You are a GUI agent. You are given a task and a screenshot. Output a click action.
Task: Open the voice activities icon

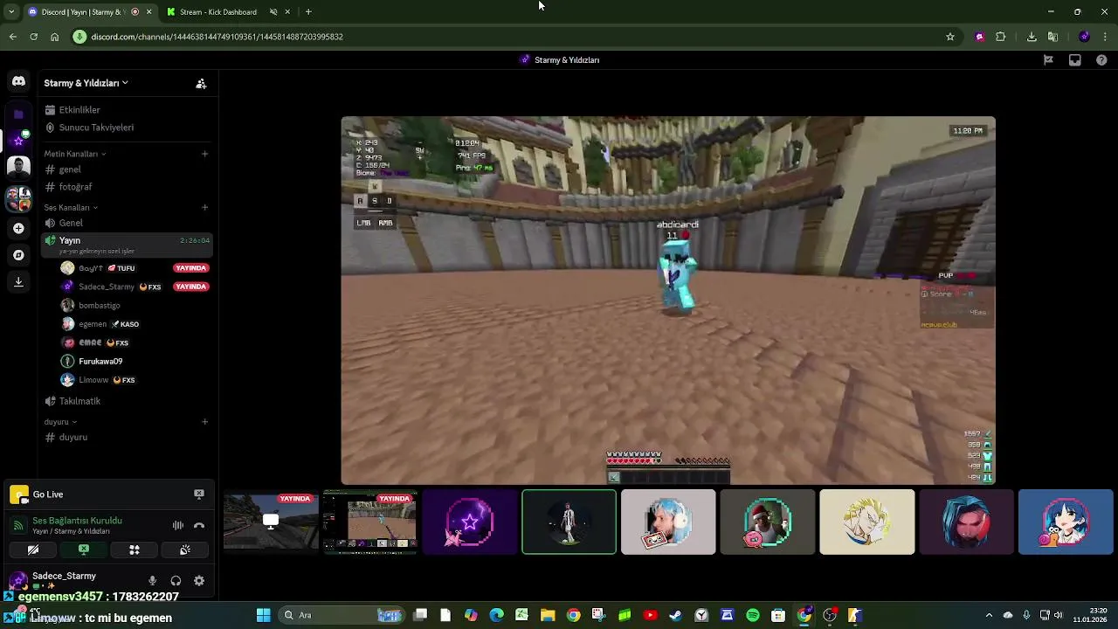pyautogui.click(x=135, y=550)
